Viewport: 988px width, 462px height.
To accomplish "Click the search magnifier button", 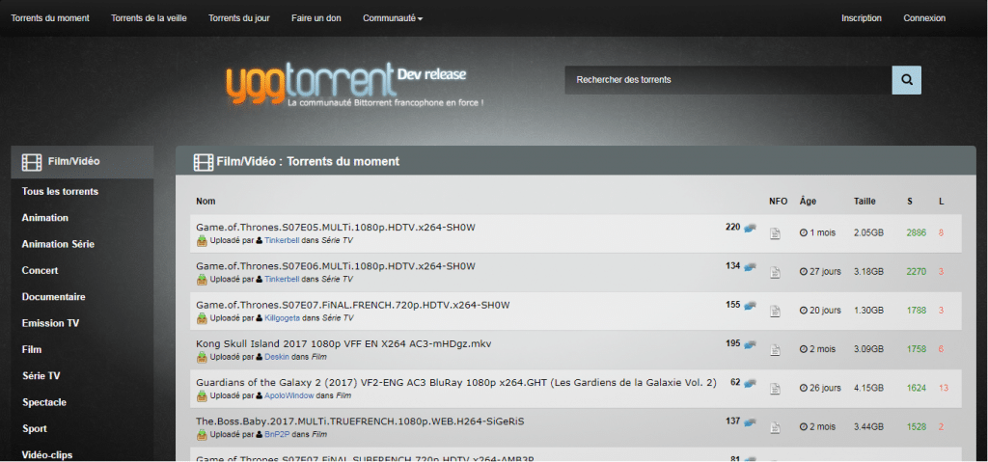I will pyautogui.click(x=906, y=79).
